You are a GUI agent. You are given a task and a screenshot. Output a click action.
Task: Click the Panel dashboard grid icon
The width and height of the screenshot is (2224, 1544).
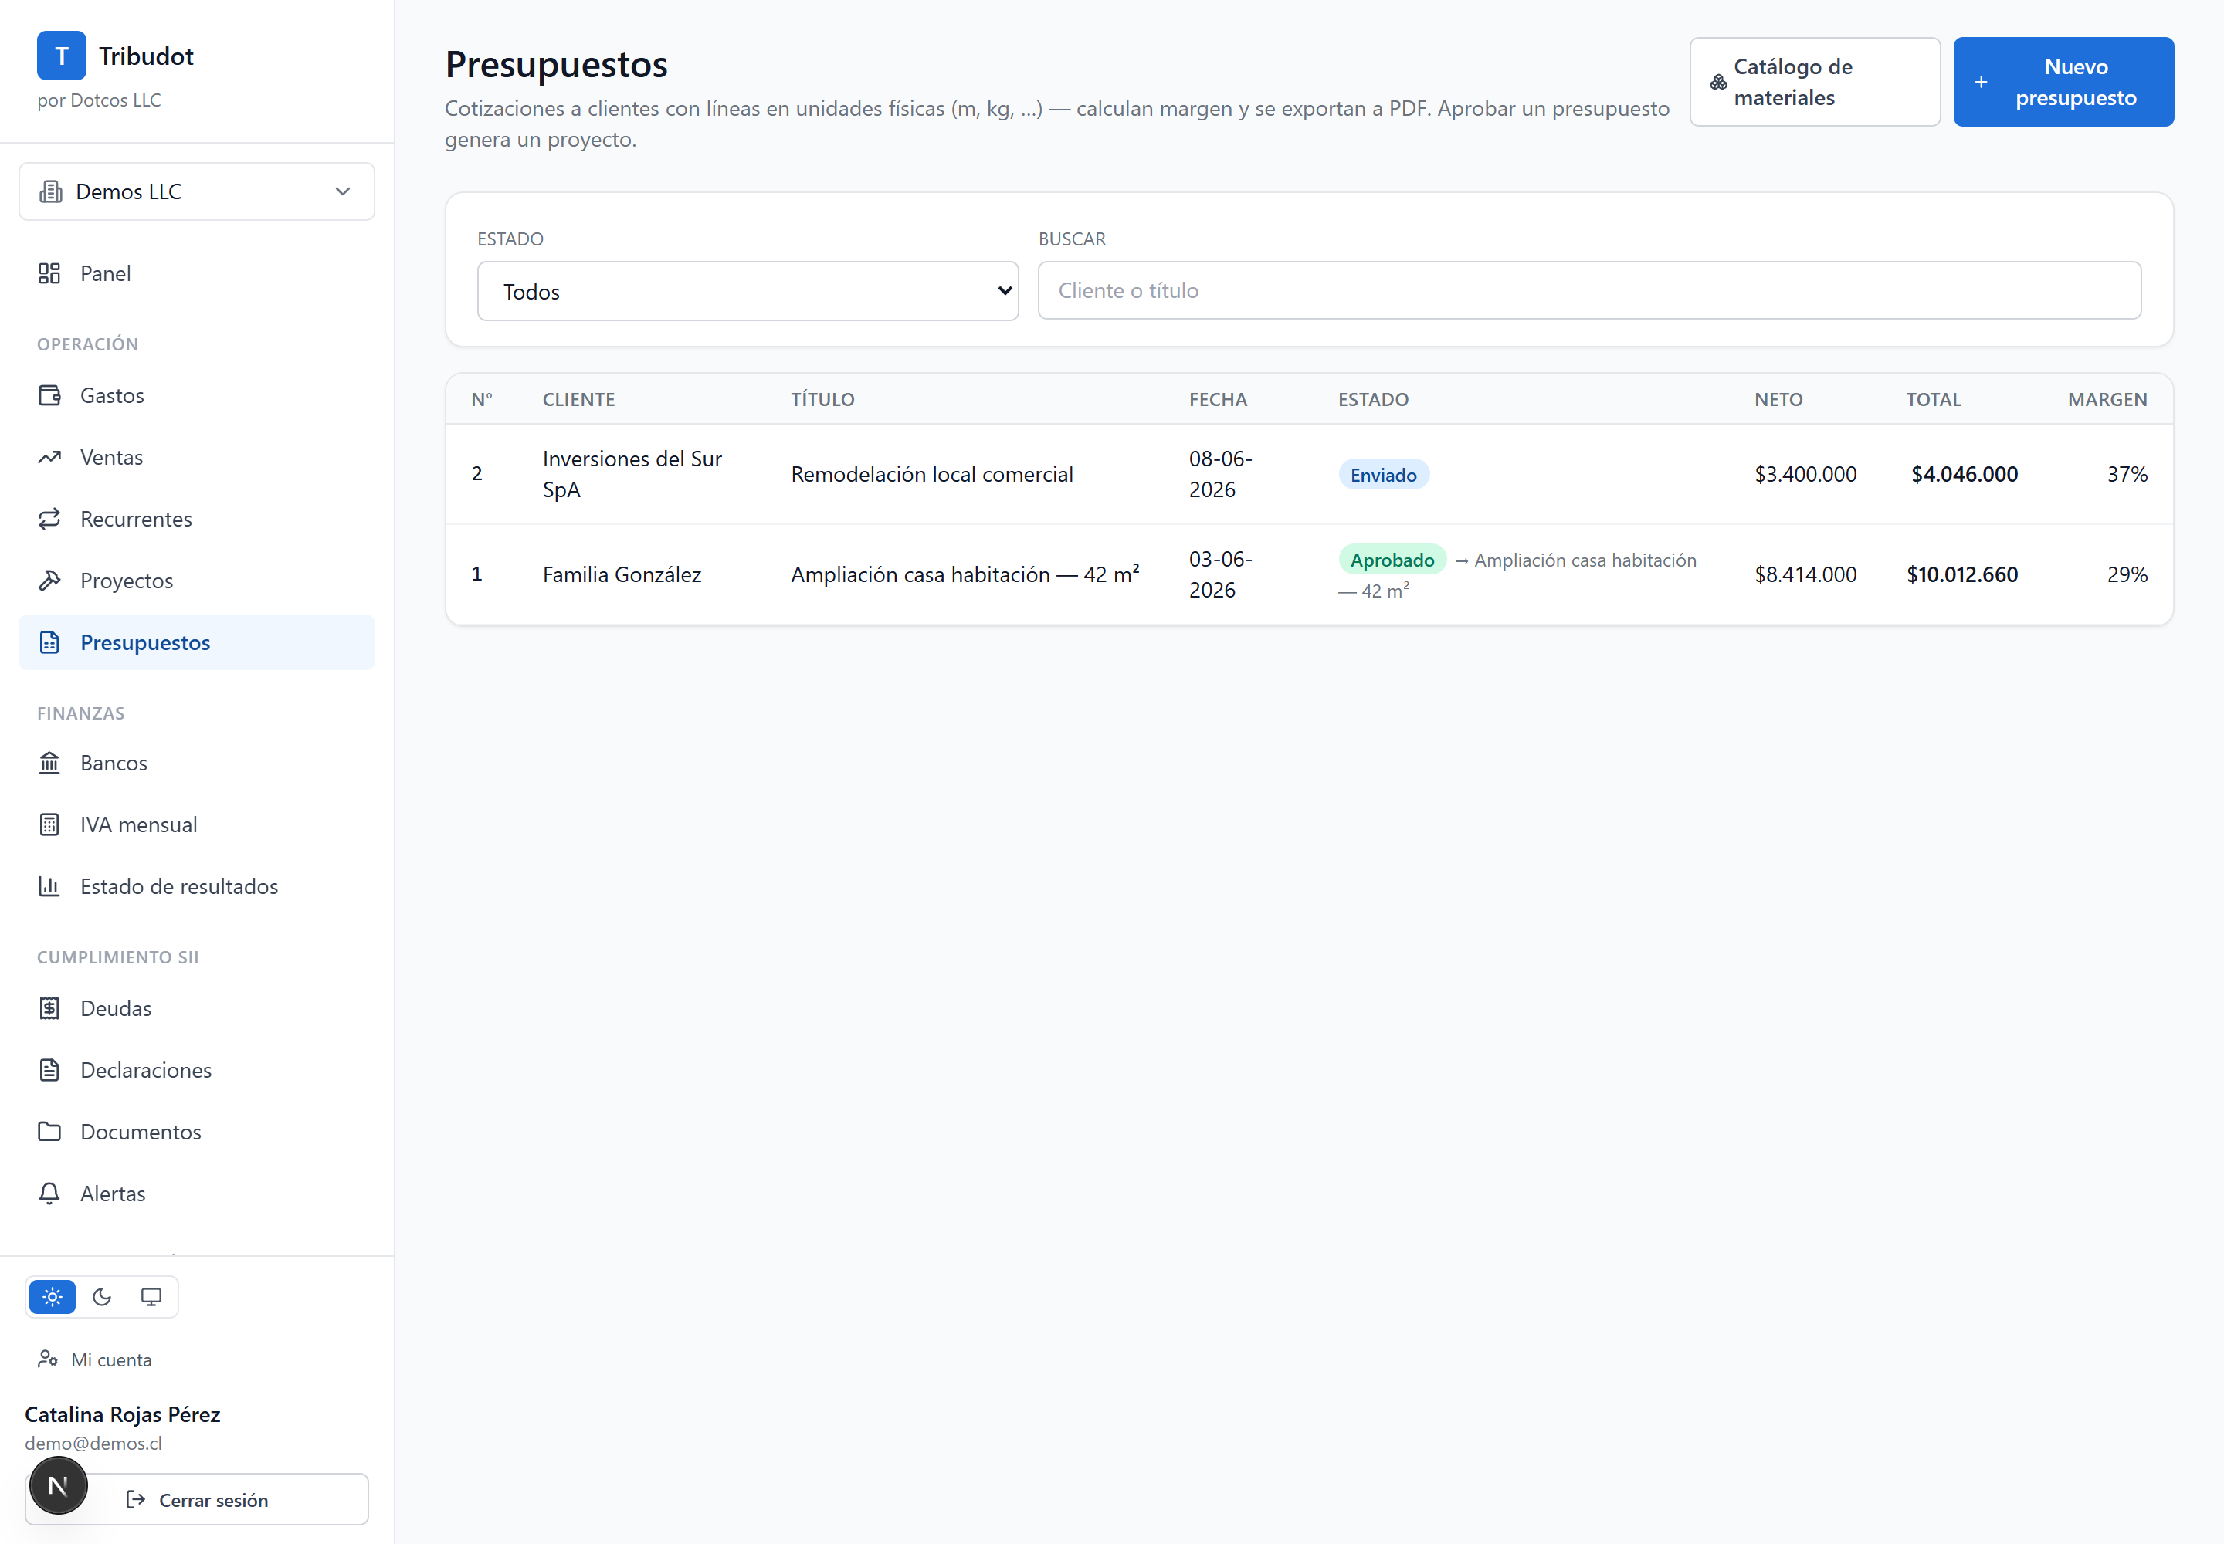click(x=49, y=274)
